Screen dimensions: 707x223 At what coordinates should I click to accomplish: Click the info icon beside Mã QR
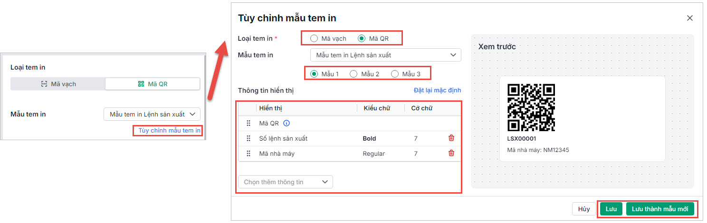pyautogui.click(x=287, y=123)
